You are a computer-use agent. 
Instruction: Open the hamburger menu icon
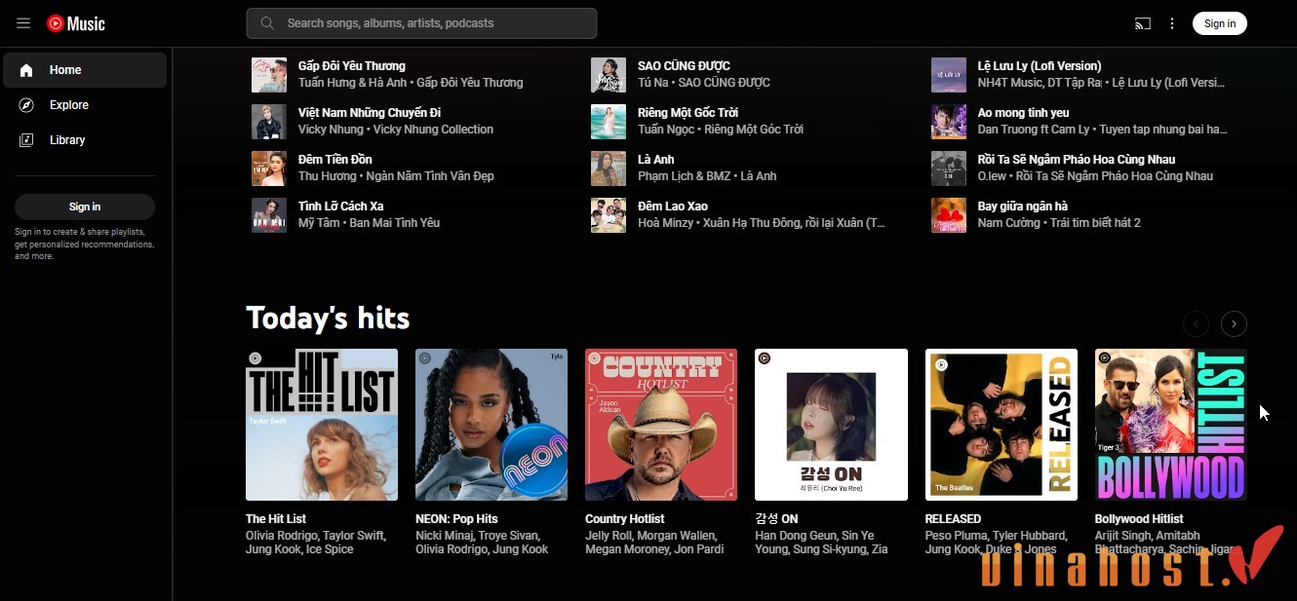[x=22, y=22]
